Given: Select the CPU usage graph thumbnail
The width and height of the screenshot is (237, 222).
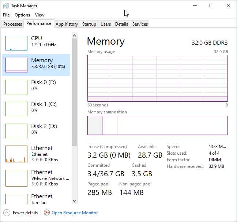Looking at the screenshot, I should coord(16,43).
